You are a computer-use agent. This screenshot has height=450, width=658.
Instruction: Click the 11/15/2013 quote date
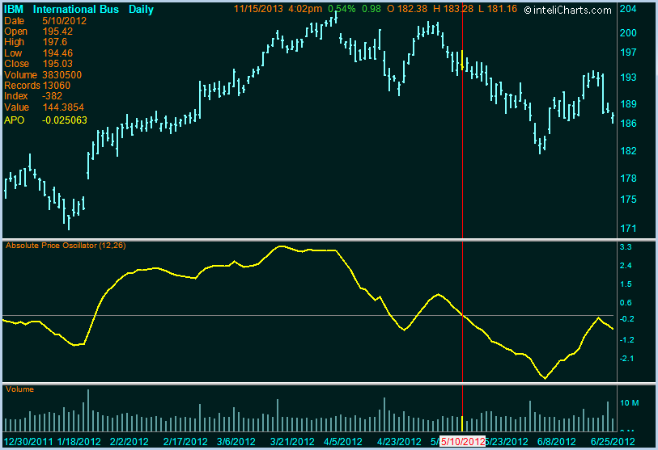[x=258, y=9]
